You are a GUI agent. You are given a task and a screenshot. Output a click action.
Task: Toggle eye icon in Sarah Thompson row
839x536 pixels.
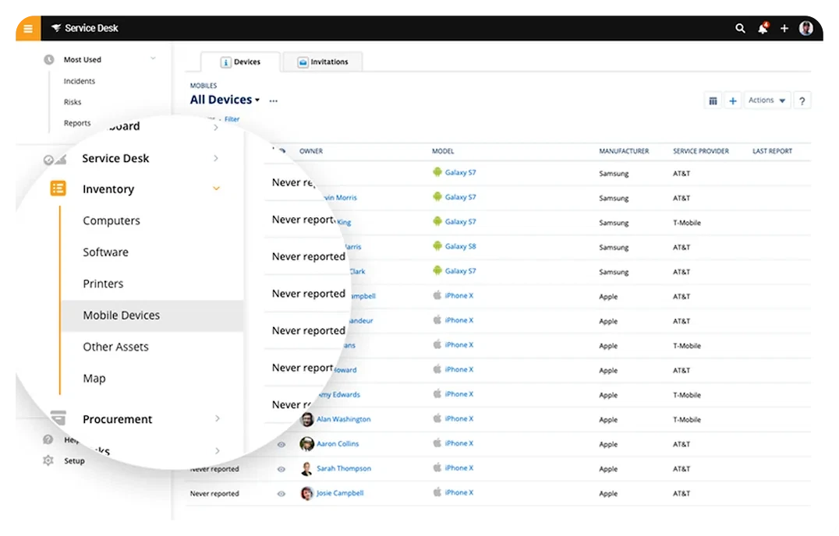coord(281,469)
